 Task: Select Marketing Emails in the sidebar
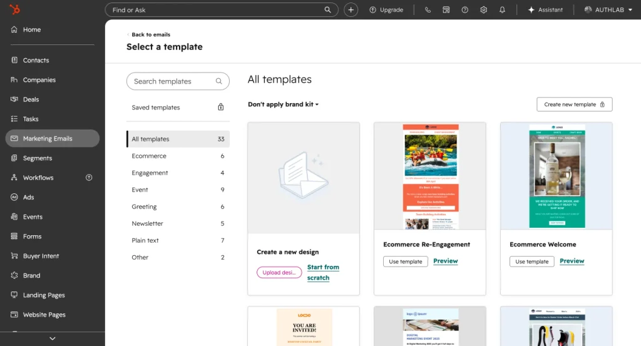coord(53,138)
